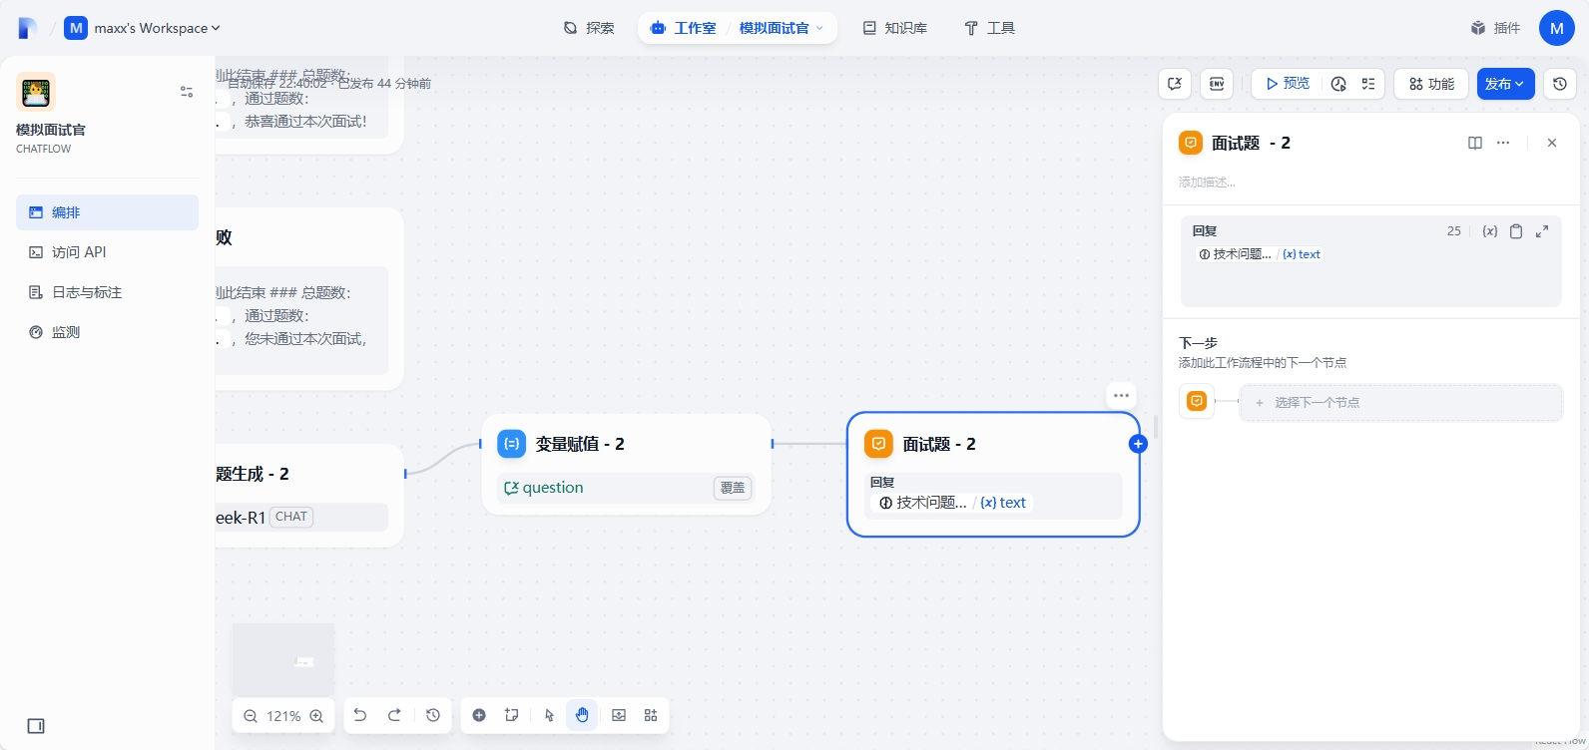Screen dimensions: 1589x750
Task: Click the CHAT tag on 题生成 node
Action: point(291,517)
